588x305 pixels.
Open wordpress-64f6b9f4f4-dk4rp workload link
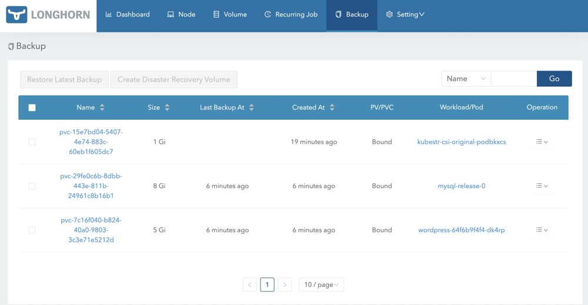pyautogui.click(x=462, y=230)
